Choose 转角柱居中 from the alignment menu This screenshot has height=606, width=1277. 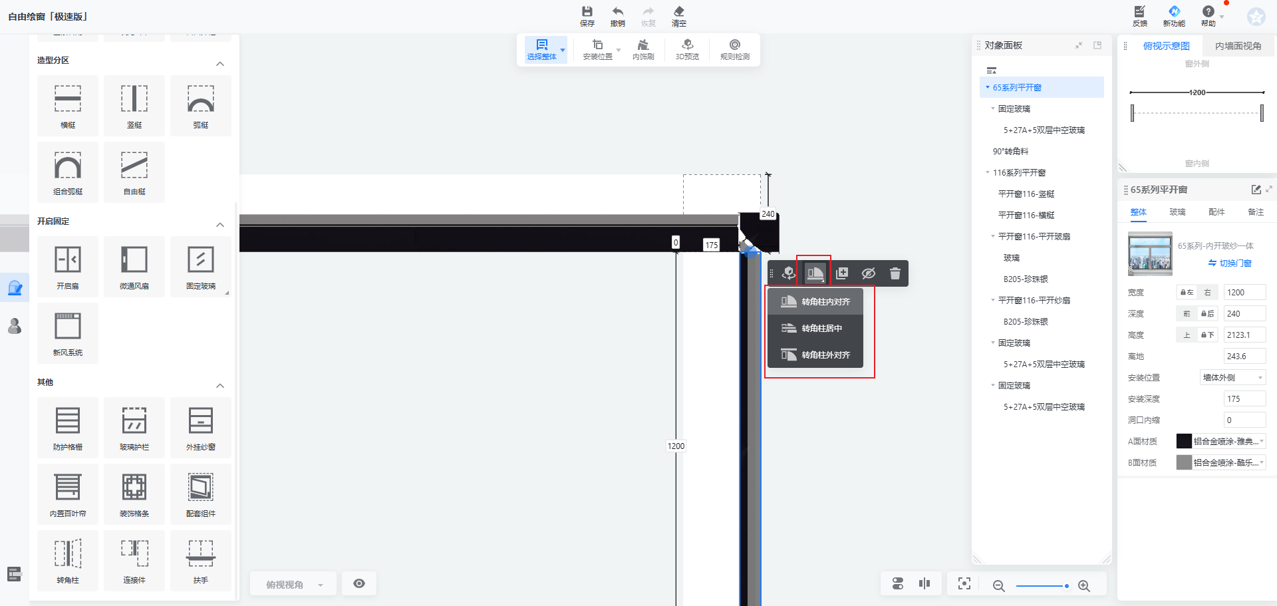(815, 328)
